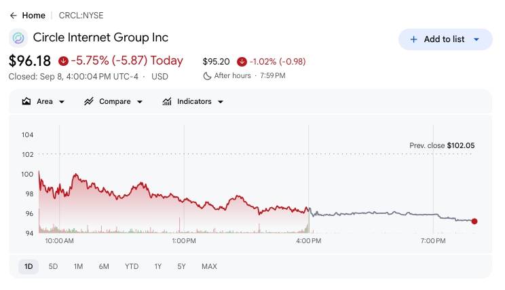Image resolution: width=505 pixels, height=290 pixels.
Task: Click the Area chart type icon
Action: click(x=26, y=101)
